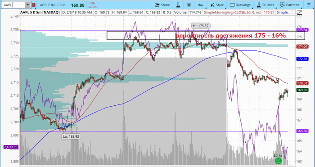The height and width of the screenshot is (167, 315).
Task: Click the green dollar $0.73 dividend marker
Action: click(278, 161)
